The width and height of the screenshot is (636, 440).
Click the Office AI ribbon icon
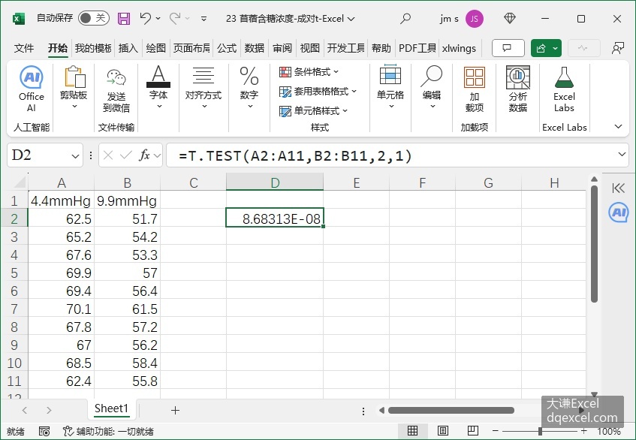click(x=32, y=77)
